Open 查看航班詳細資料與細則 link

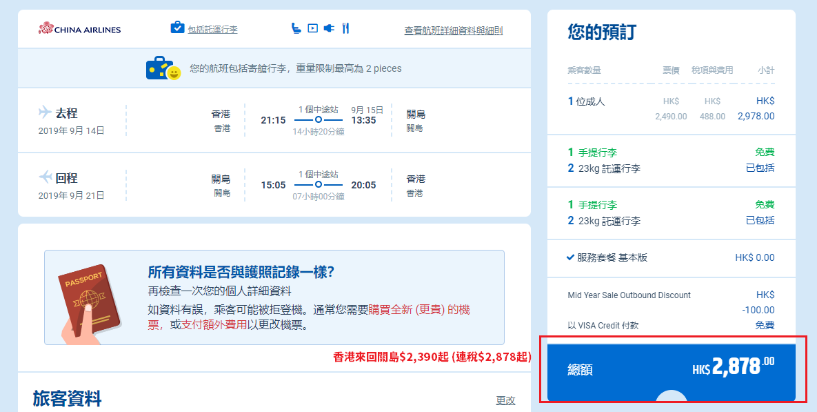(453, 31)
